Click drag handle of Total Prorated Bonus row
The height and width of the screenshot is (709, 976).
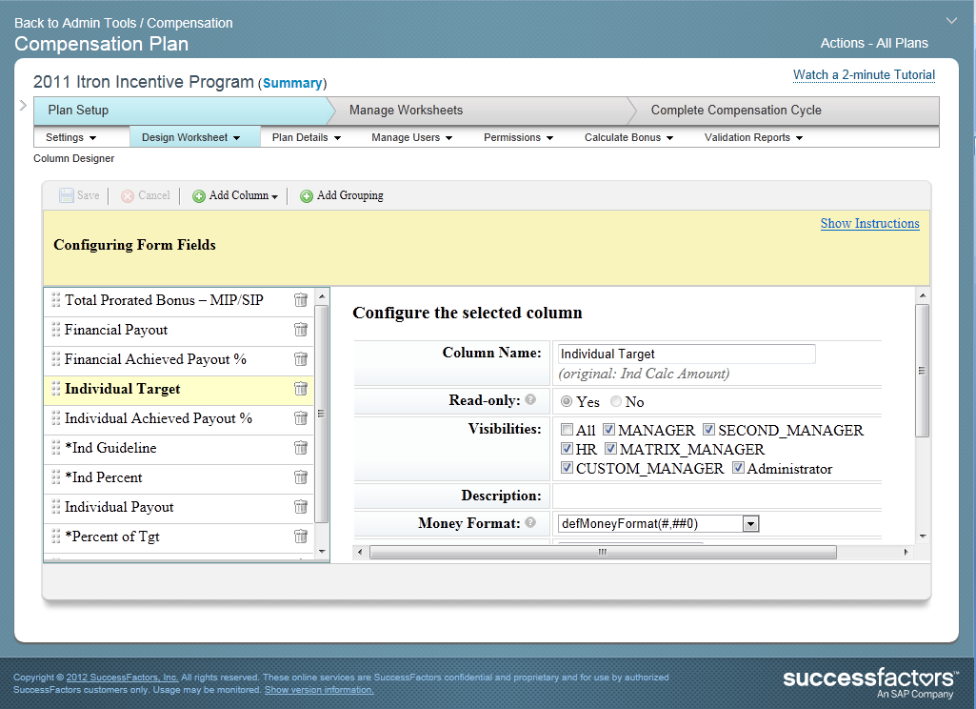click(56, 300)
